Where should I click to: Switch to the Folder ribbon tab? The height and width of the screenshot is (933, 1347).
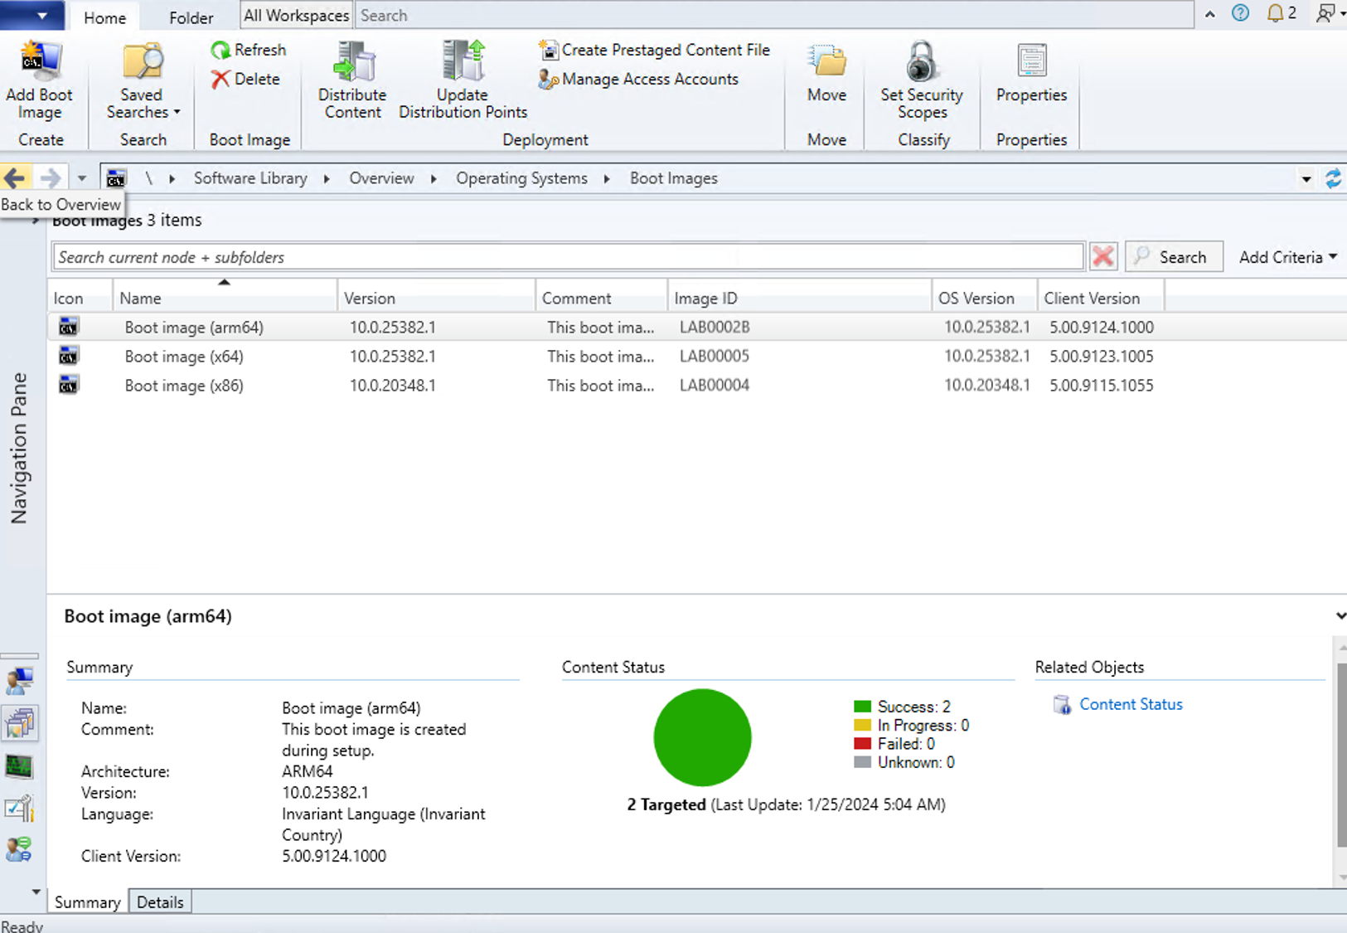(x=191, y=17)
